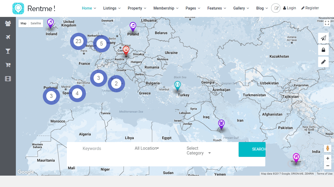Click the Google logo on the map

click(26, 172)
